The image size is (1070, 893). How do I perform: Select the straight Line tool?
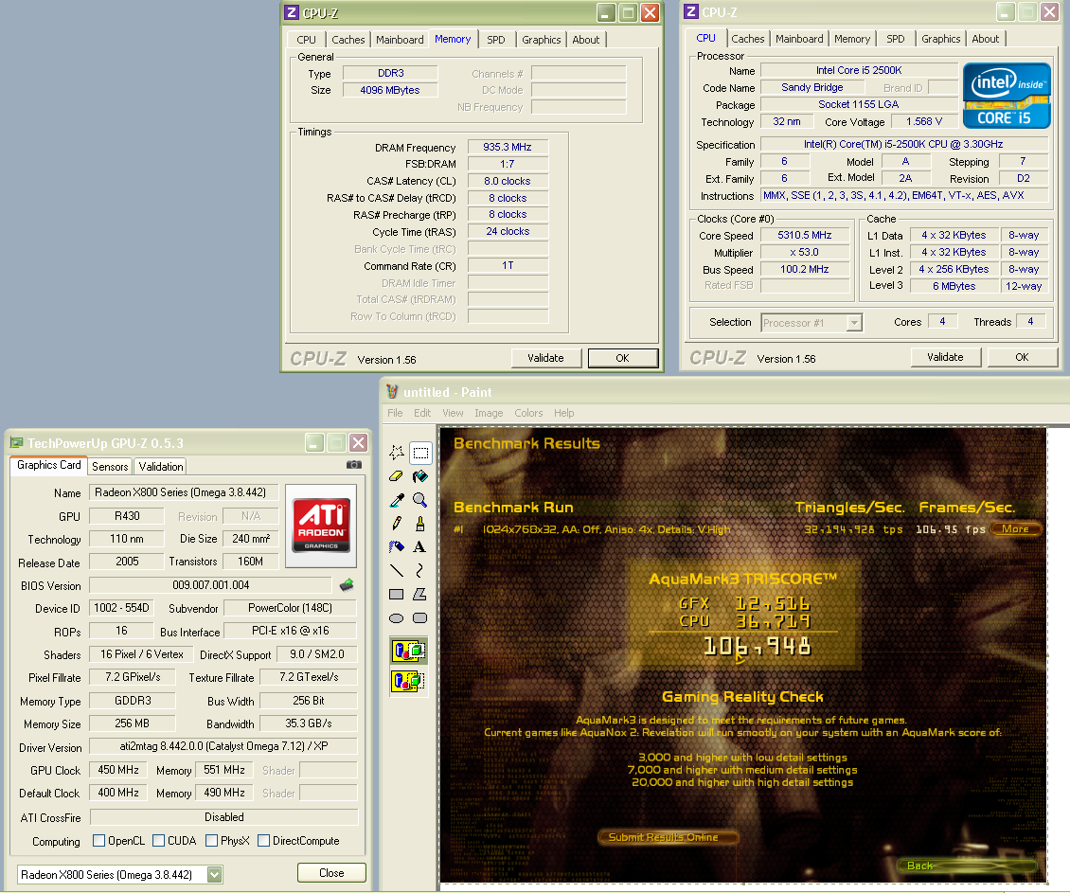(x=397, y=570)
